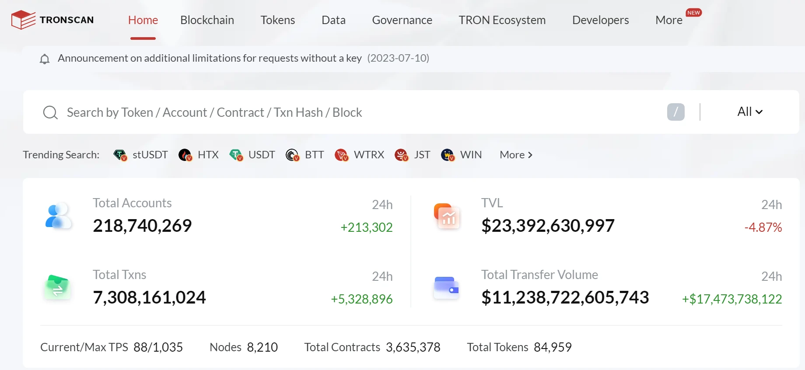Expand More trending searches
The width and height of the screenshot is (805, 370).
point(516,155)
